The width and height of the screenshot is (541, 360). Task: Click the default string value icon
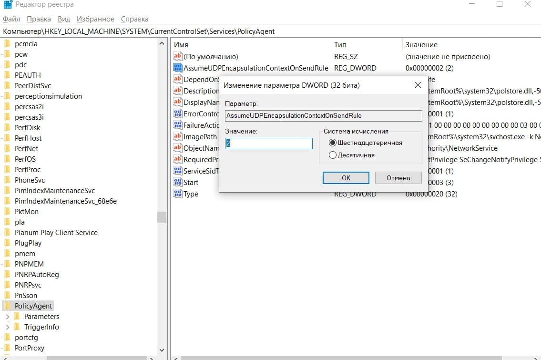coord(178,57)
